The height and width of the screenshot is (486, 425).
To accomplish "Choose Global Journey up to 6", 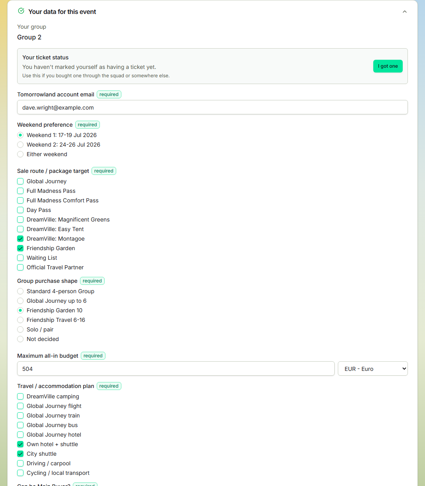I will click(20, 301).
